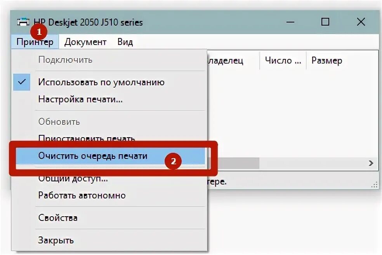Open Настройка печати... dialog
Viewport: 382px width, 255px height.
[x=109, y=99]
